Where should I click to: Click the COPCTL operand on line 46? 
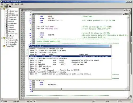(x=51, y=35)
